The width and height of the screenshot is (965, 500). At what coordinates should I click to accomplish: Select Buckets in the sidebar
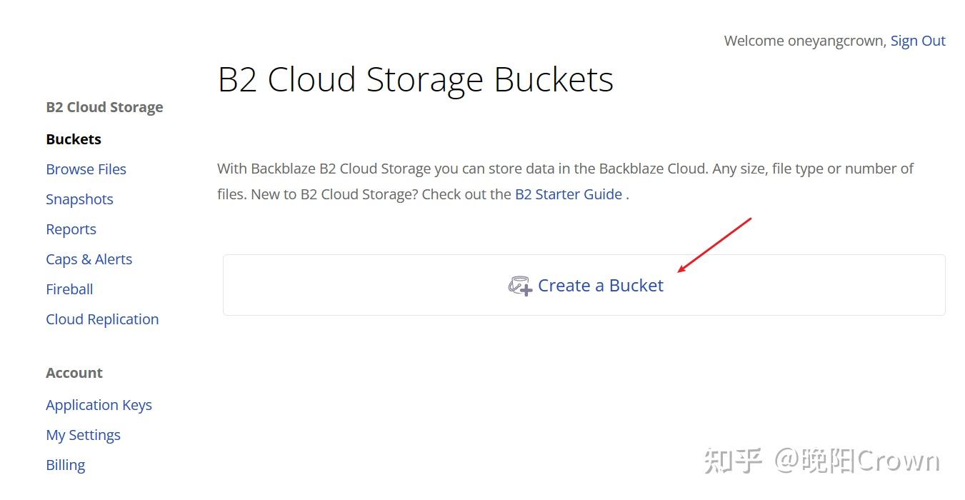pos(73,139)
